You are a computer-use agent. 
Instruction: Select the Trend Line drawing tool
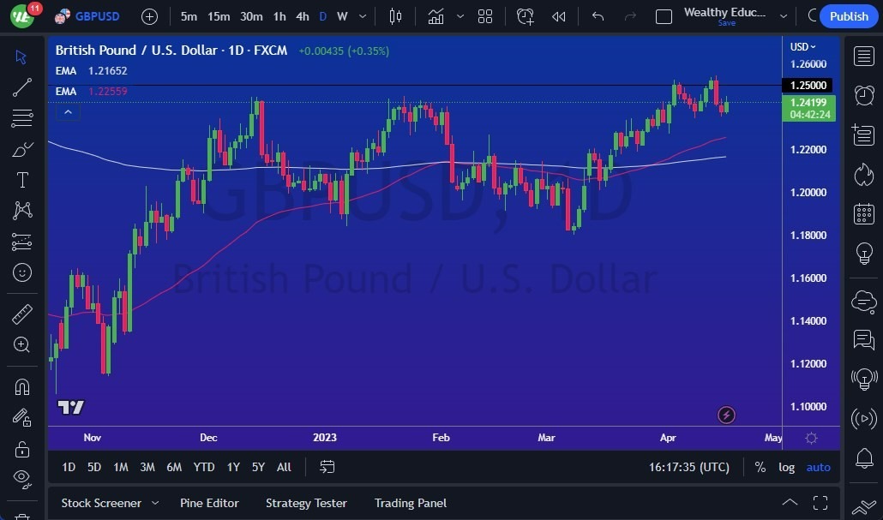pyautogui.click(x=21, y=87)
